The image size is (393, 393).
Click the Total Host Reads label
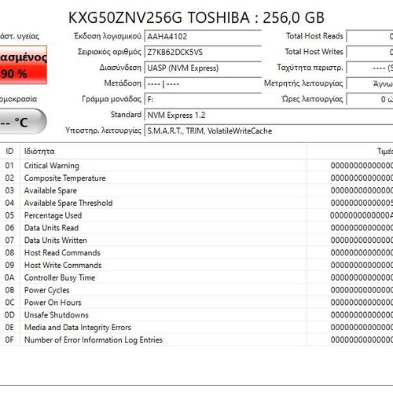click(x=314, y=36)
